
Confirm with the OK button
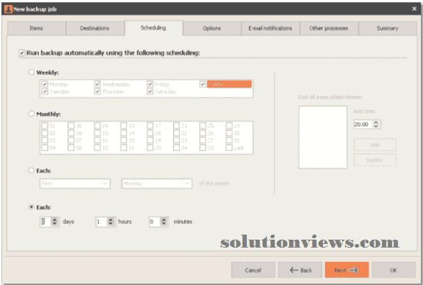coord(394,270)
